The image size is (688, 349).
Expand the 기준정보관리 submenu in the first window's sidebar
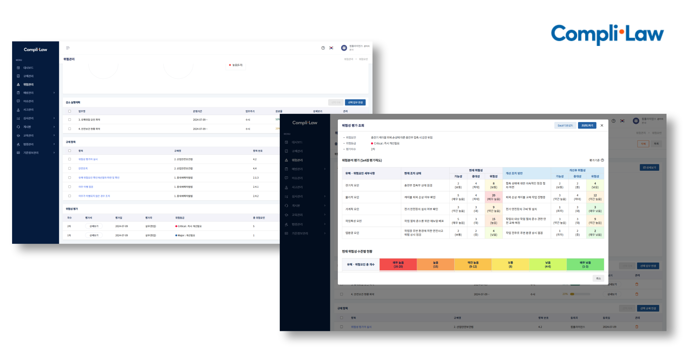tap(54, 152)
